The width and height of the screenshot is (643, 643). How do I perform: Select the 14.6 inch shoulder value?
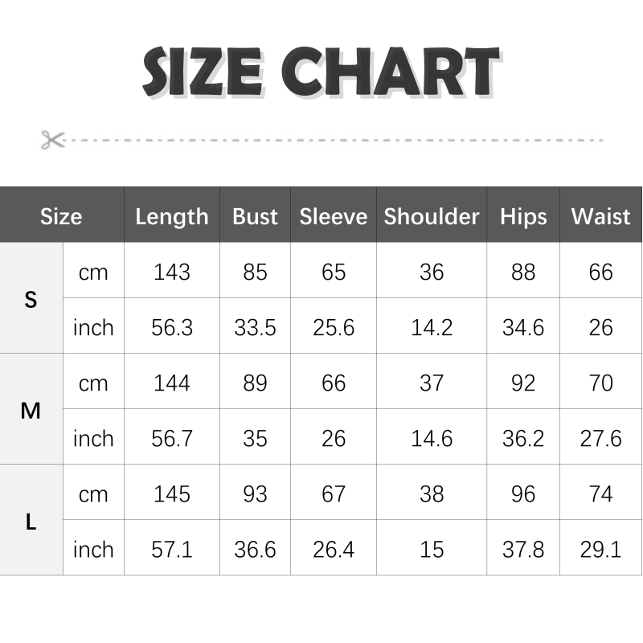tap(431, 438)
